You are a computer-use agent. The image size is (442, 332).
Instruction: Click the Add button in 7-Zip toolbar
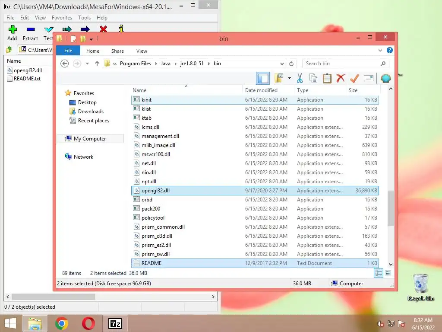coord(12,33)
